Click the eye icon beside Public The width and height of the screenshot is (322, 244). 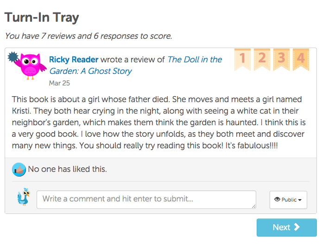coord(277,200)
